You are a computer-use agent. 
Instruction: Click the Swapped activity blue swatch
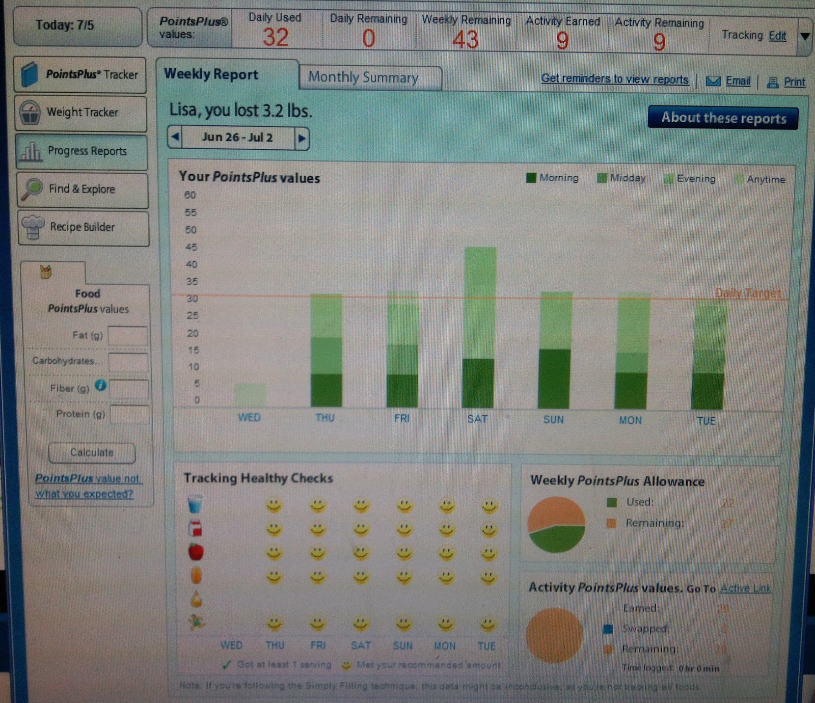coord(608,629)
